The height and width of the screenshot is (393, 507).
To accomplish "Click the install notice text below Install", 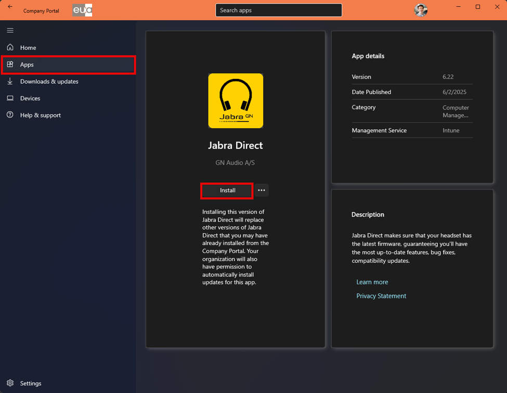I will tap(236, 247).
